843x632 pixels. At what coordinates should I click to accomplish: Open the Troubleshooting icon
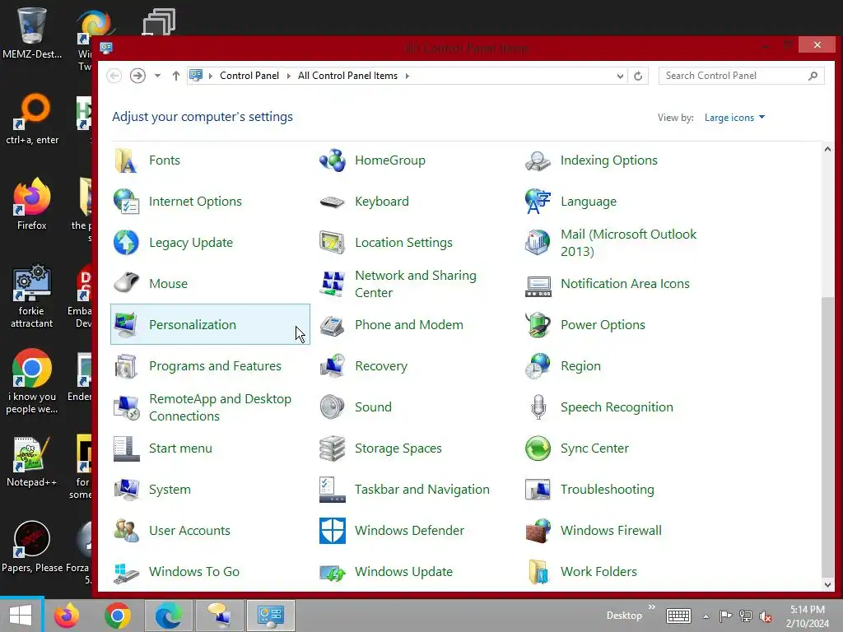538,490
